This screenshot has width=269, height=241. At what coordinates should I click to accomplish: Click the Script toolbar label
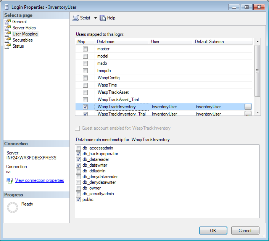[x=85, y=18]
